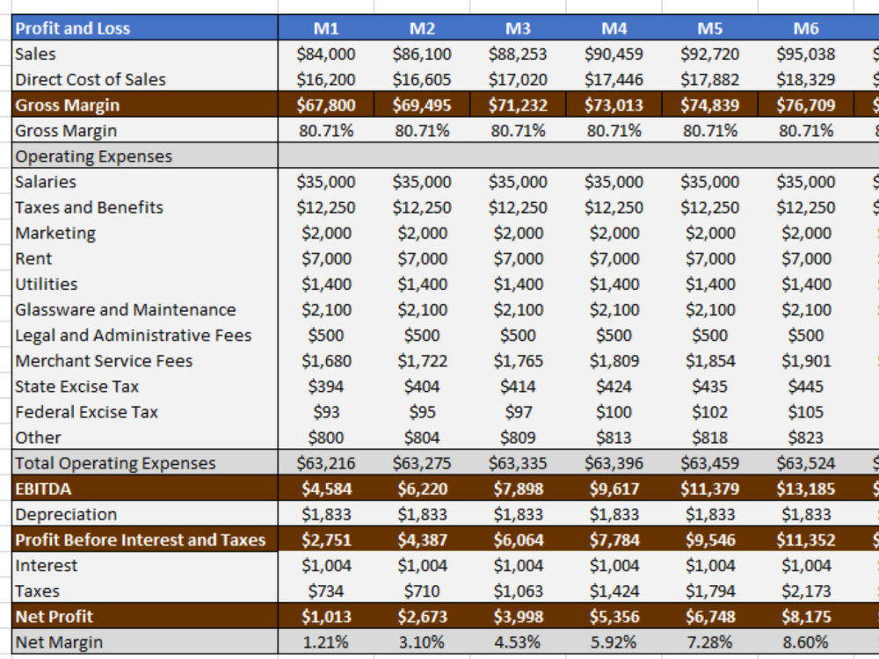Select Other expense value $813
Image resolution: width=879 pixels, height=659 pixels.
[x=614, y=437]
